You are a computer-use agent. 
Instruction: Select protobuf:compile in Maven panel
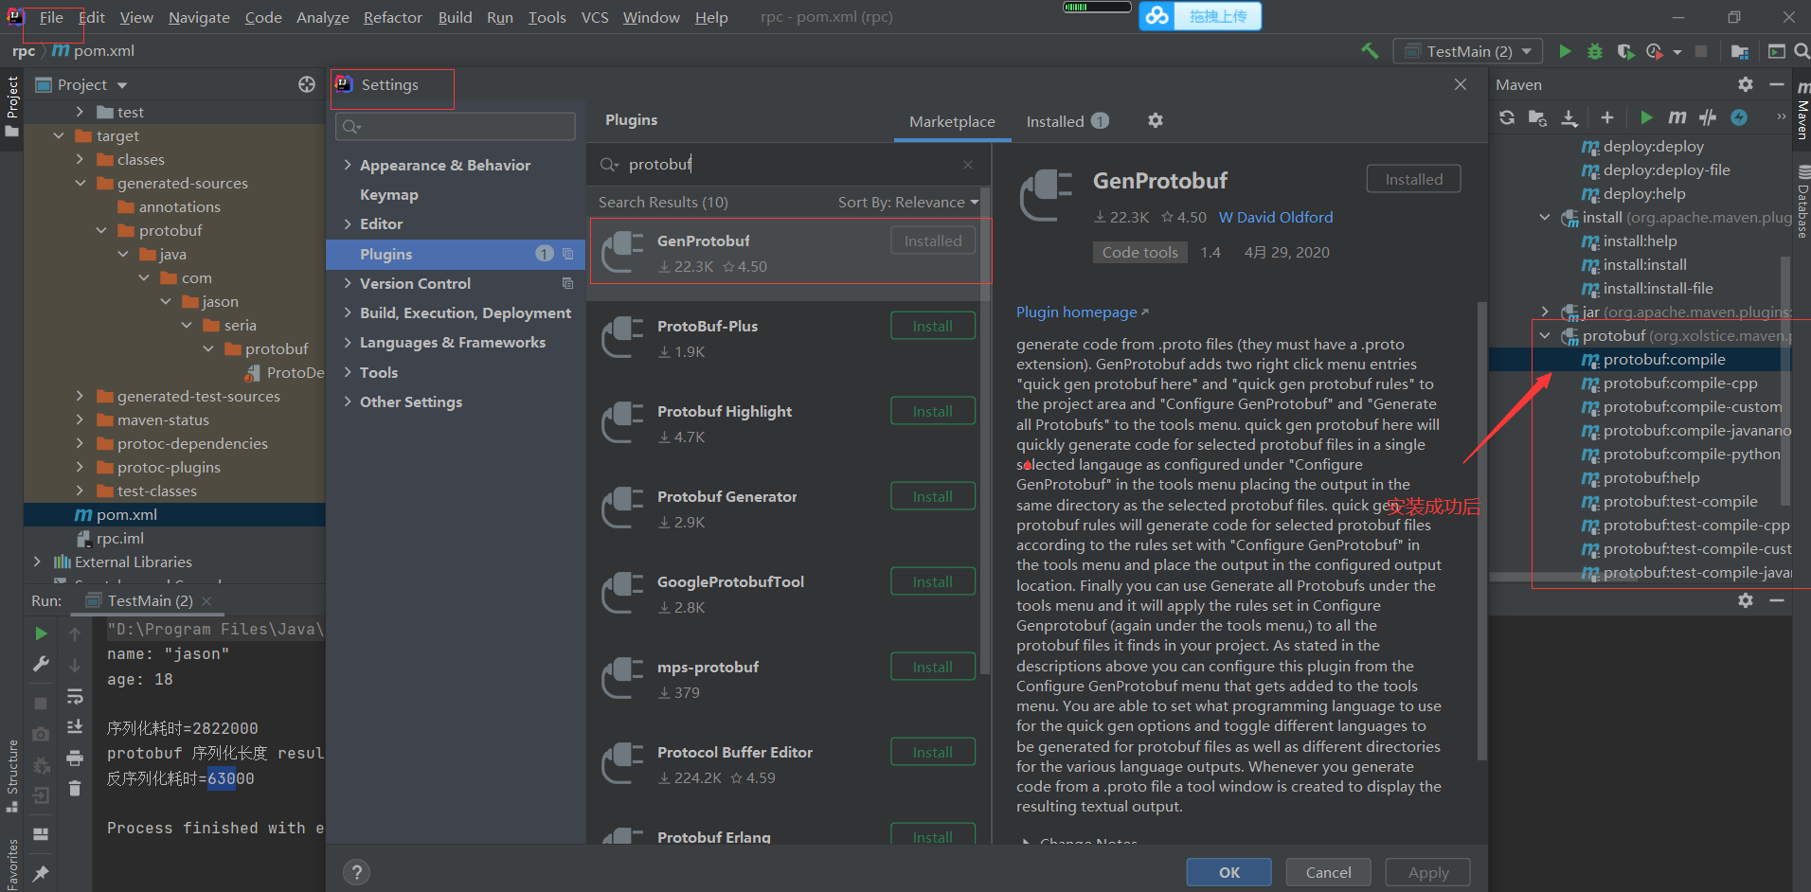tap(1664, 359)
